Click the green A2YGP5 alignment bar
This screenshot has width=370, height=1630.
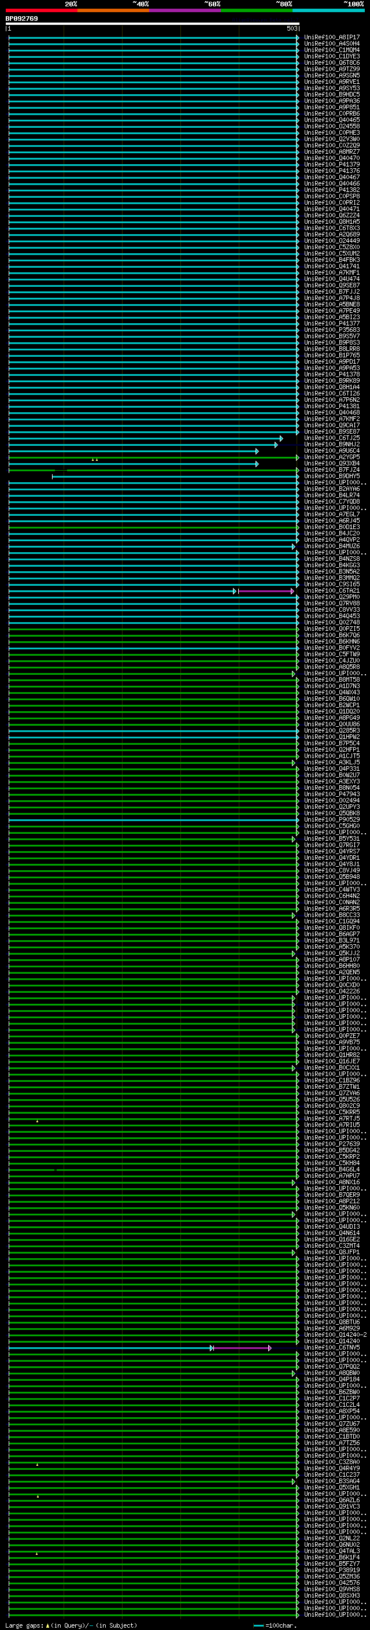(153, 457)
